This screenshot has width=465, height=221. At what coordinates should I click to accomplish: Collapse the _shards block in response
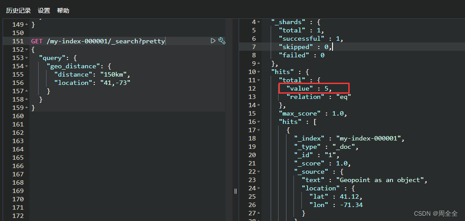(258, 22)
